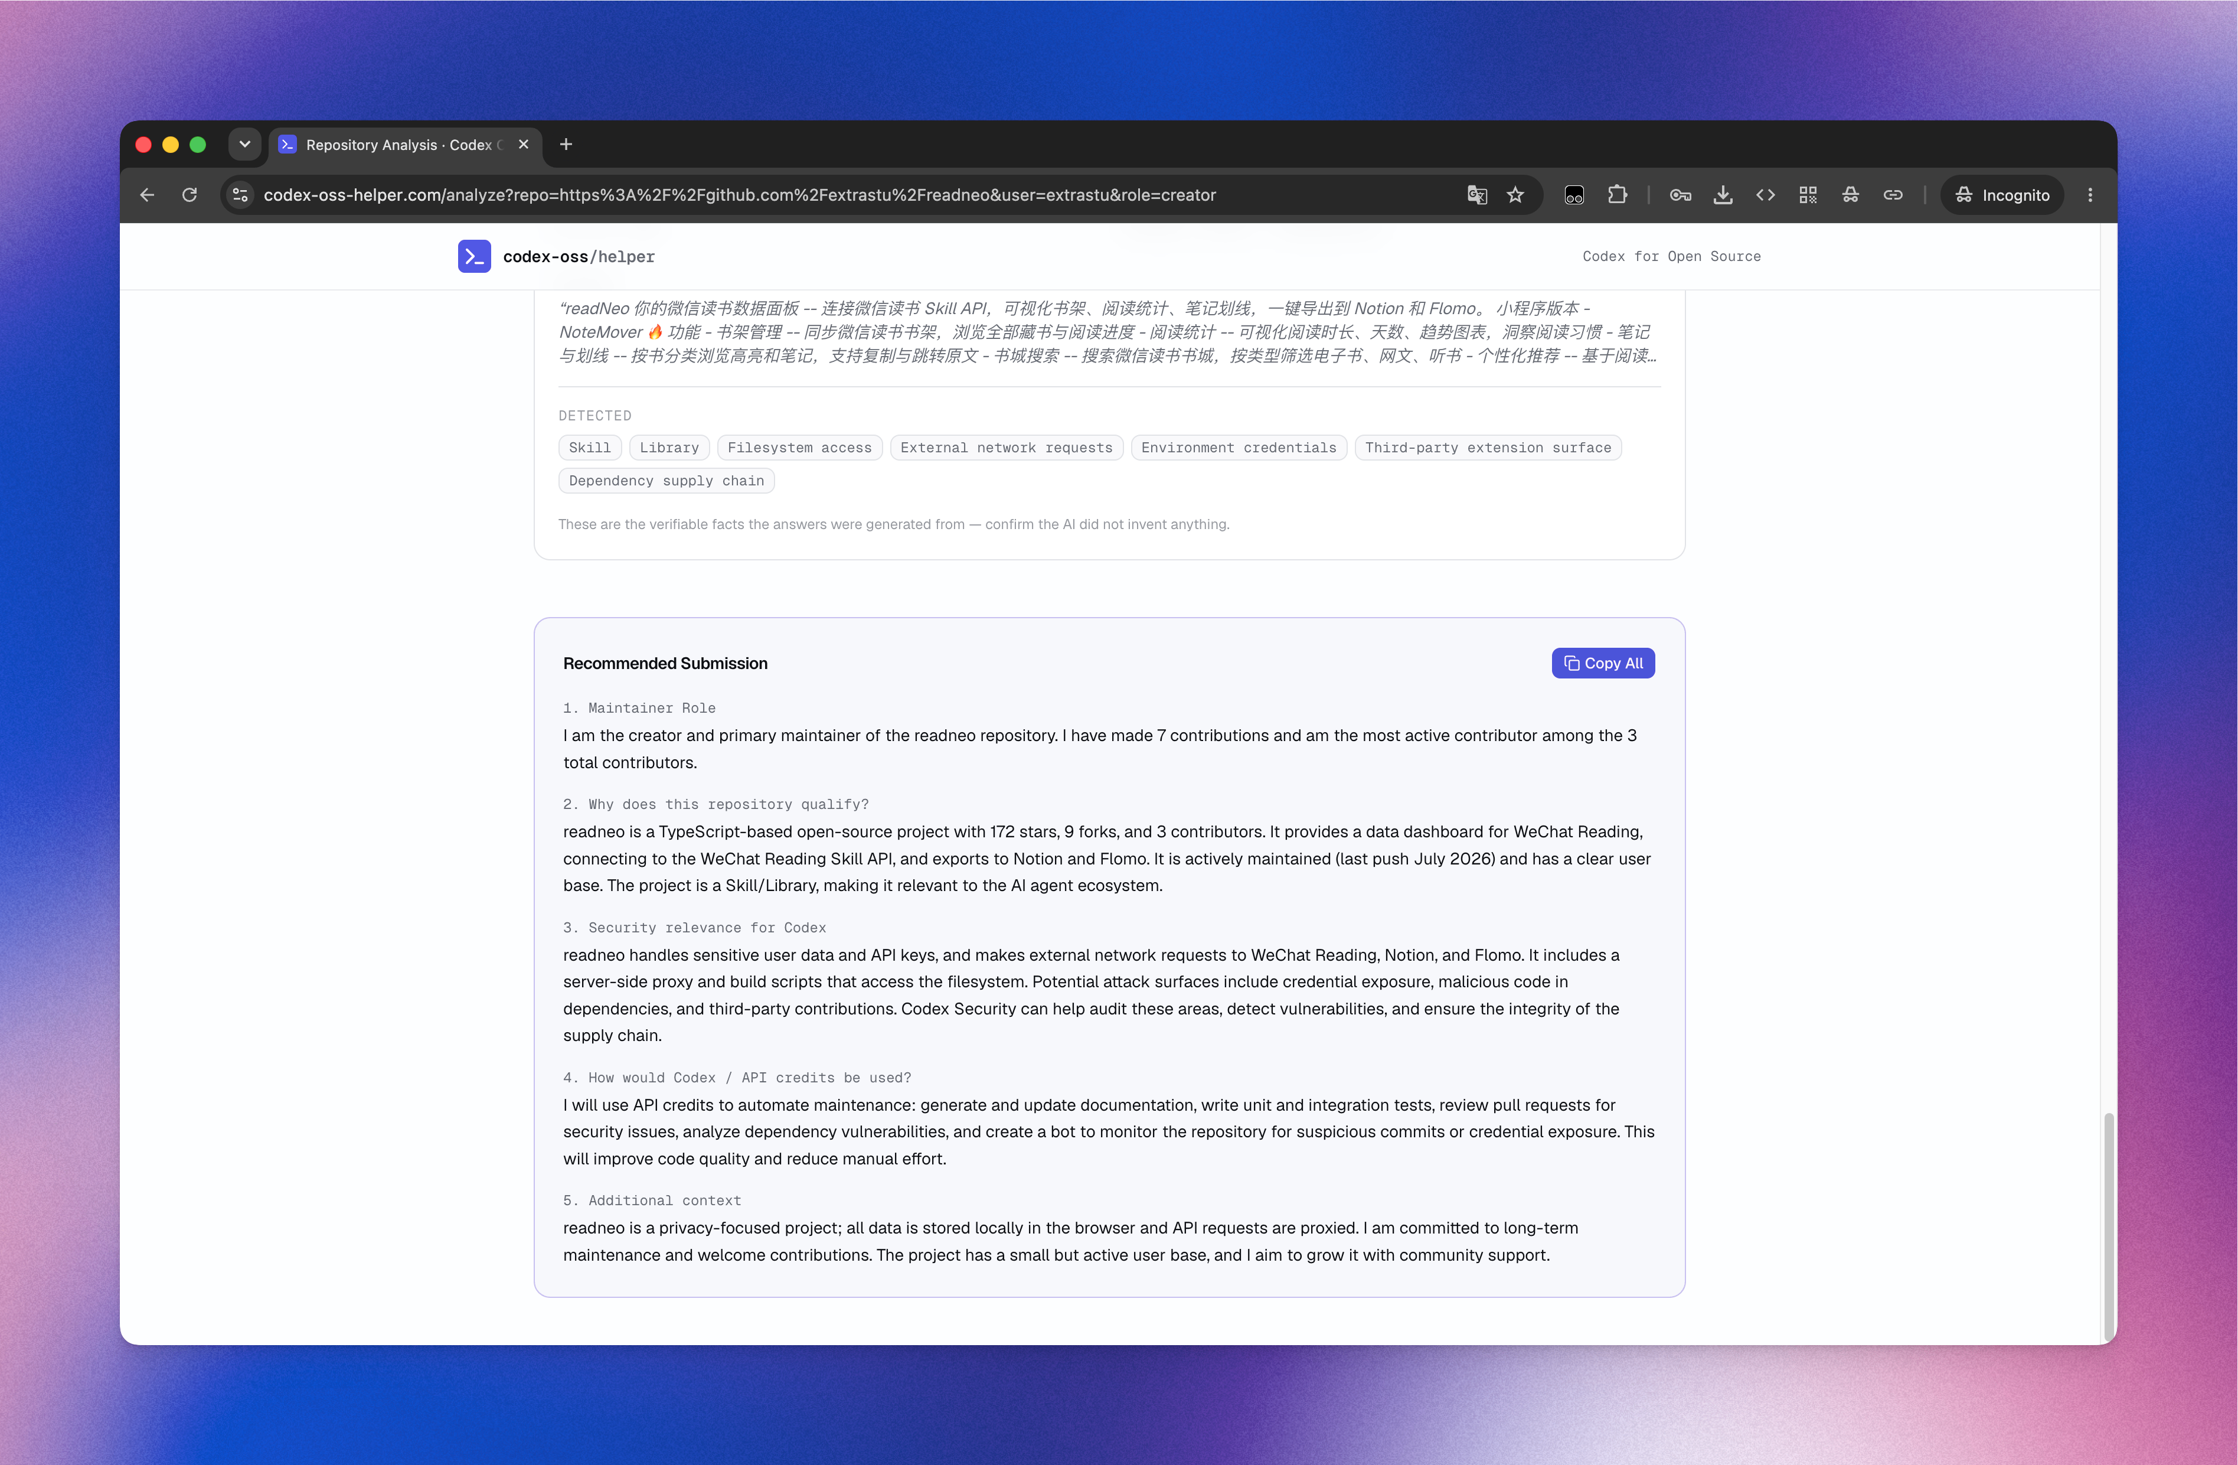
Task: Click the Codex for Open Source text
Action: tap(1671, 256)
